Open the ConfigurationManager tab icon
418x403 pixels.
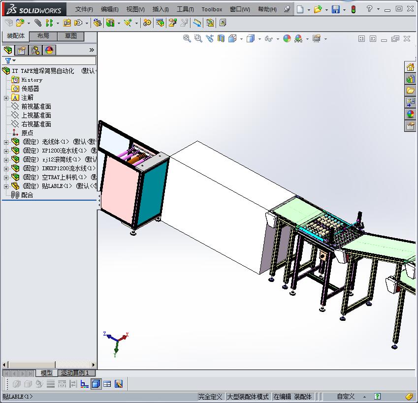35,50
